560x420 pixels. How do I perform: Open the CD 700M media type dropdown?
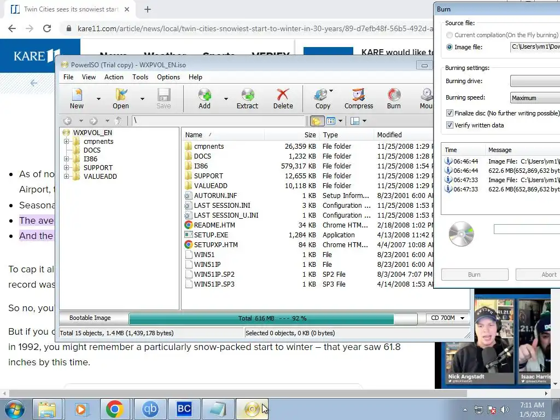tap(448, 318)
